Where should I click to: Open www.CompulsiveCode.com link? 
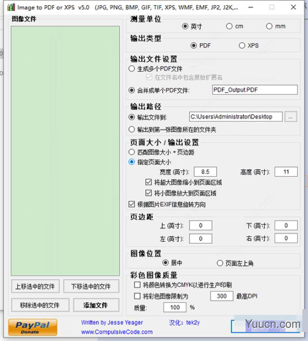pyautogui.click(x=117, y=332)
